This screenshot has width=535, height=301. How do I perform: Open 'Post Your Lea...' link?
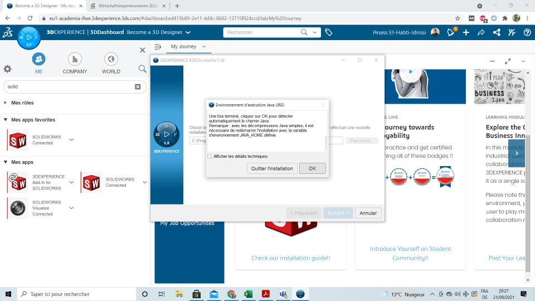coord(507,258)
